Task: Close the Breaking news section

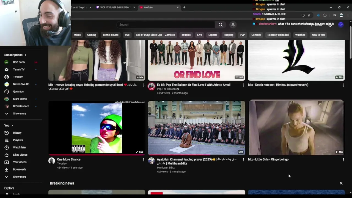Action: click(x=341, y=183)
